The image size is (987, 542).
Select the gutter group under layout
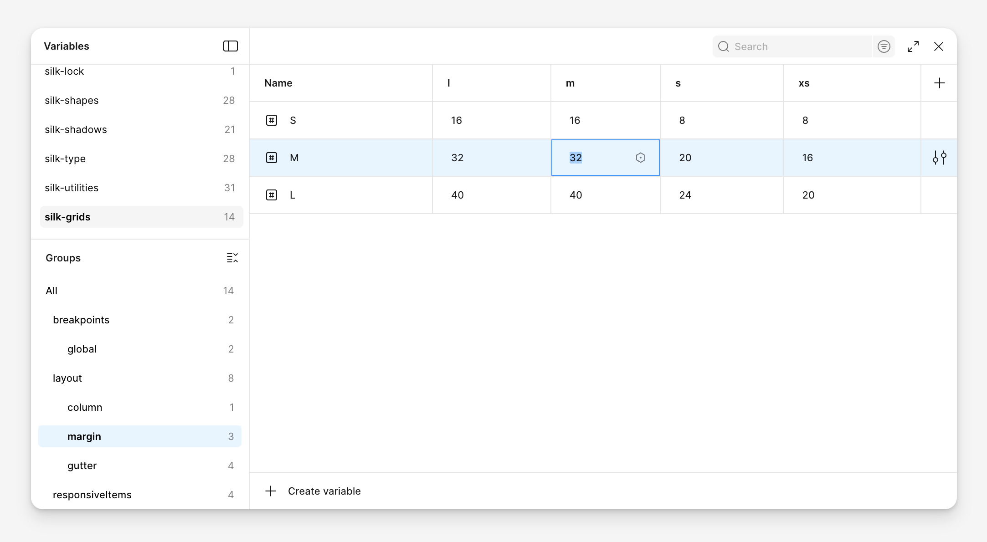(x=82, y=465)
